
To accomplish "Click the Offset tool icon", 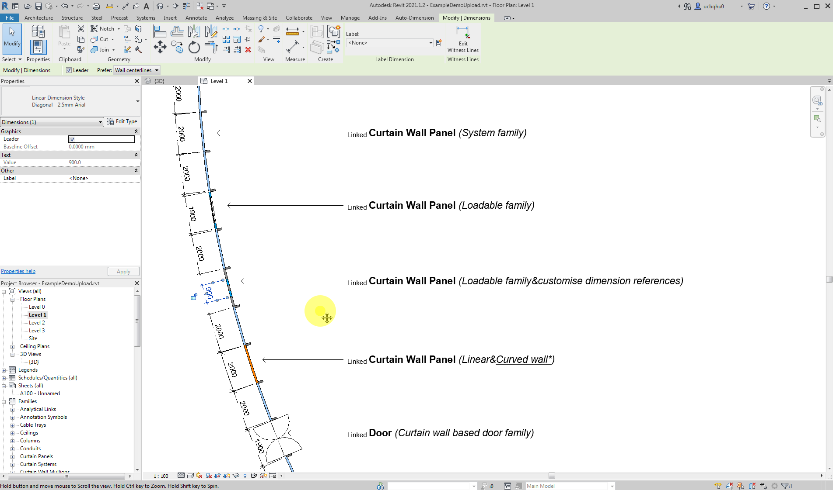I will click(177, 31).
